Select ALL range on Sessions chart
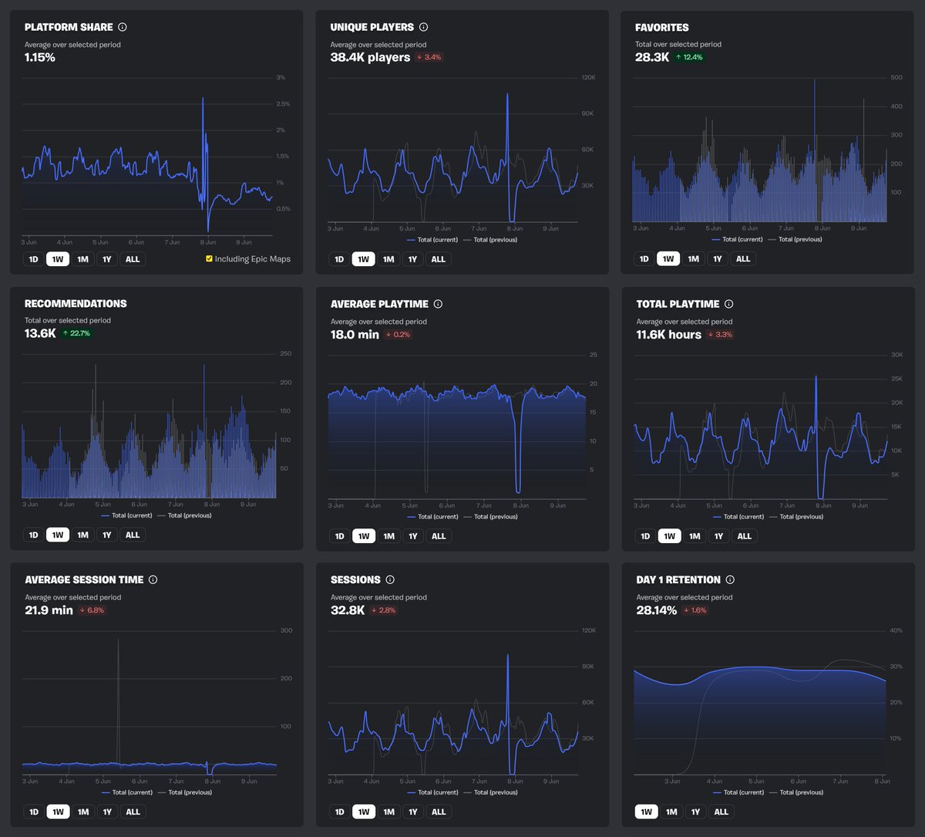Screen dimensions: 925x837 (438, 812)
